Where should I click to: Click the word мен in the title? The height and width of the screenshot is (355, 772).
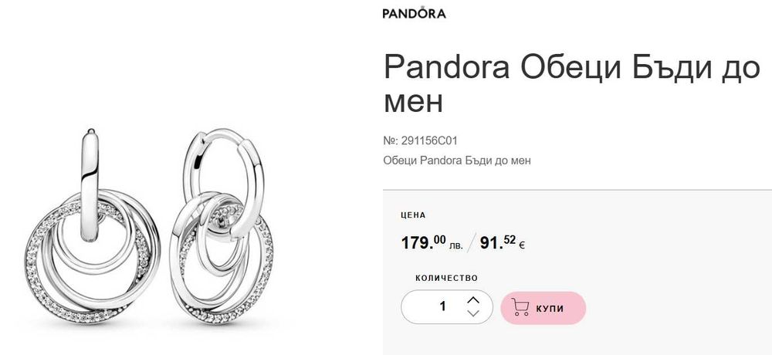point(413,102)
